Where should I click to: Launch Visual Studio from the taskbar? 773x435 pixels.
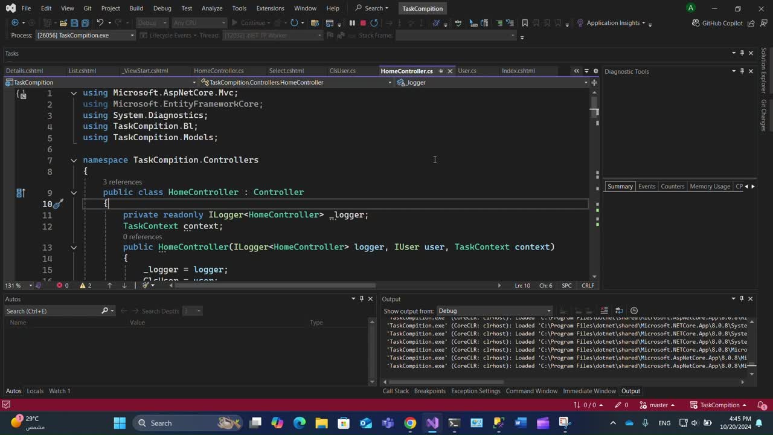click(x=432, y=423)
